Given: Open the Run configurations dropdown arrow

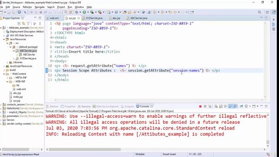Looking at the screenshot, I should pyautogui.click(x=88, y=12).
